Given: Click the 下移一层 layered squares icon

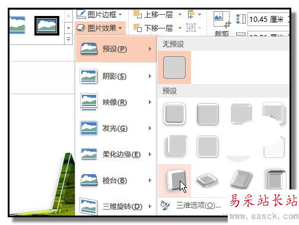Looking at the screenshot, I should click(x=138, y=28).
